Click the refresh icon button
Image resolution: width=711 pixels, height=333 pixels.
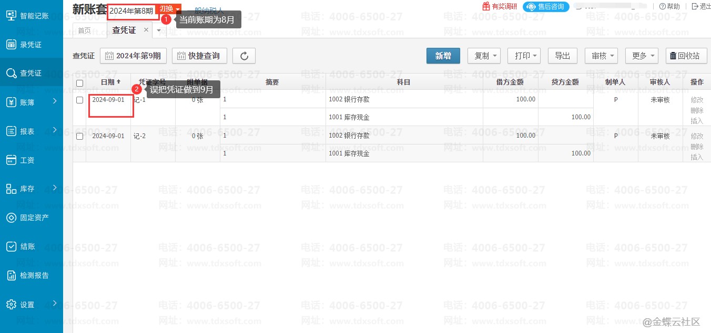click(244, 56)
